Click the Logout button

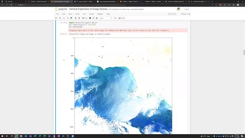coord(186,9)
